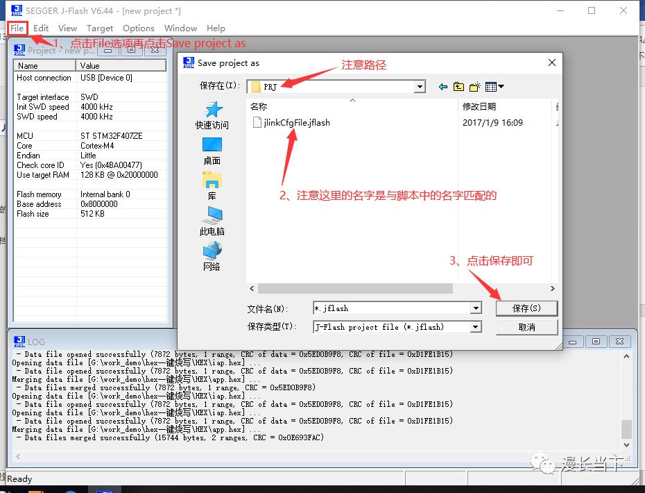Open Libraries (库) in the places sidebar
This screenshot has width=645, height=493.
pyautogui.click(x=212, y=186)
